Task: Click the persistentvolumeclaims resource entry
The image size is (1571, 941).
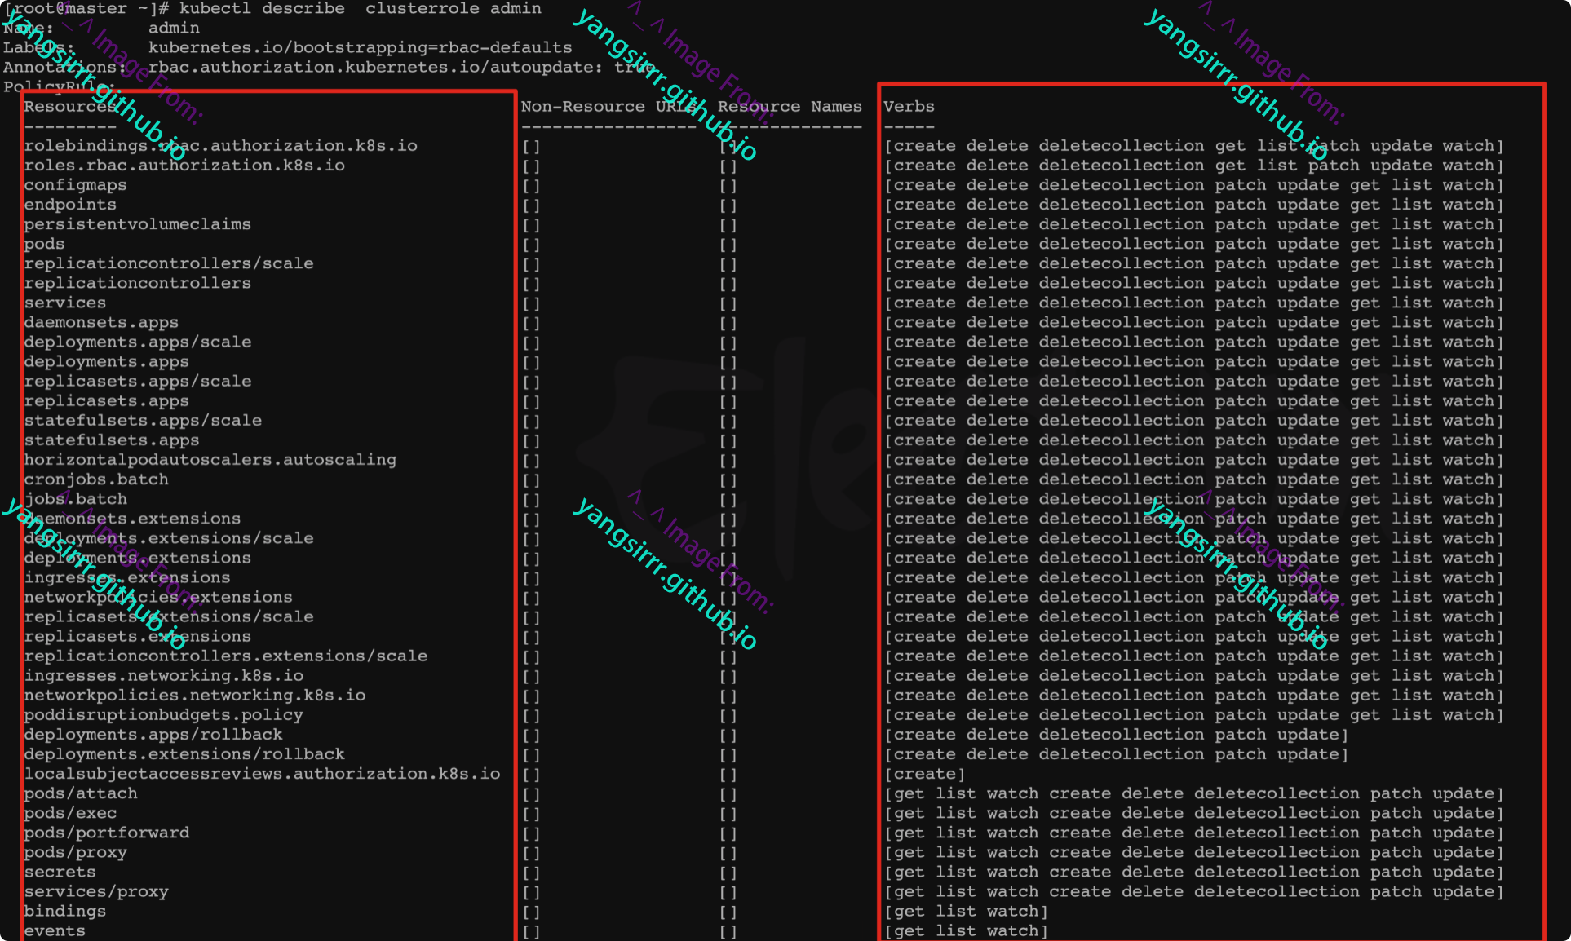Action: click(137, 224)
